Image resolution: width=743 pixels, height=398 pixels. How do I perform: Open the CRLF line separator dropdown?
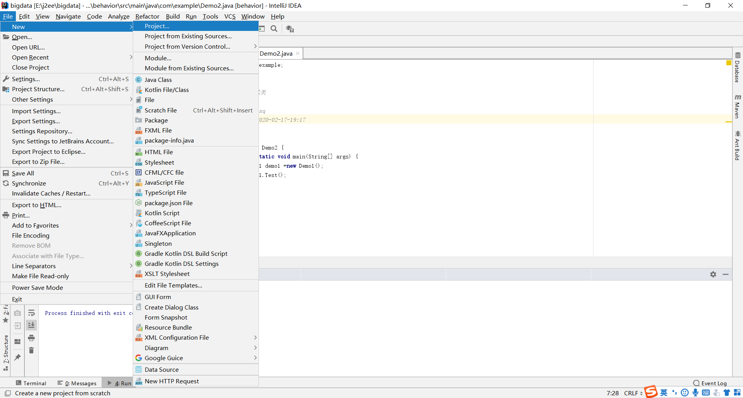click(x=633, y=393)
